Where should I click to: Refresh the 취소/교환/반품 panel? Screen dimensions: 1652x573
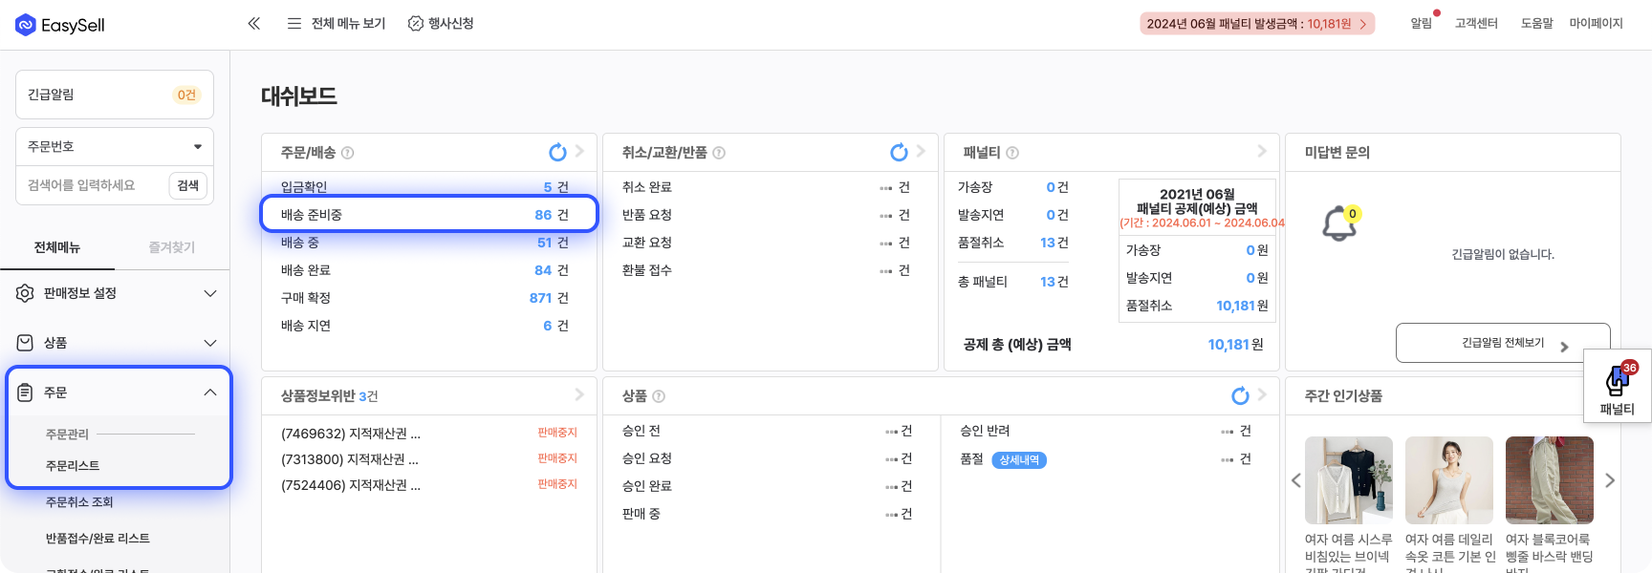(899, 153)
